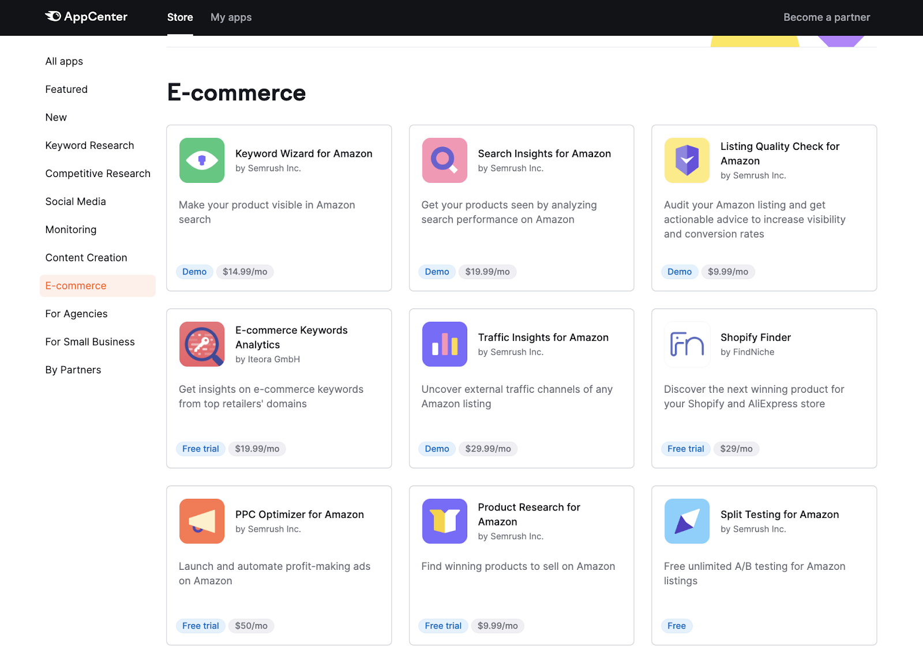Open the For Agencies category
Screen dimensions: 923x654
[x=76, y=314]
